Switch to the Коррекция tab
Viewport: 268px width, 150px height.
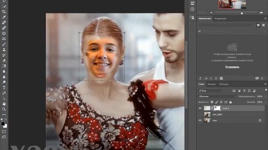(x=221, y=18)
